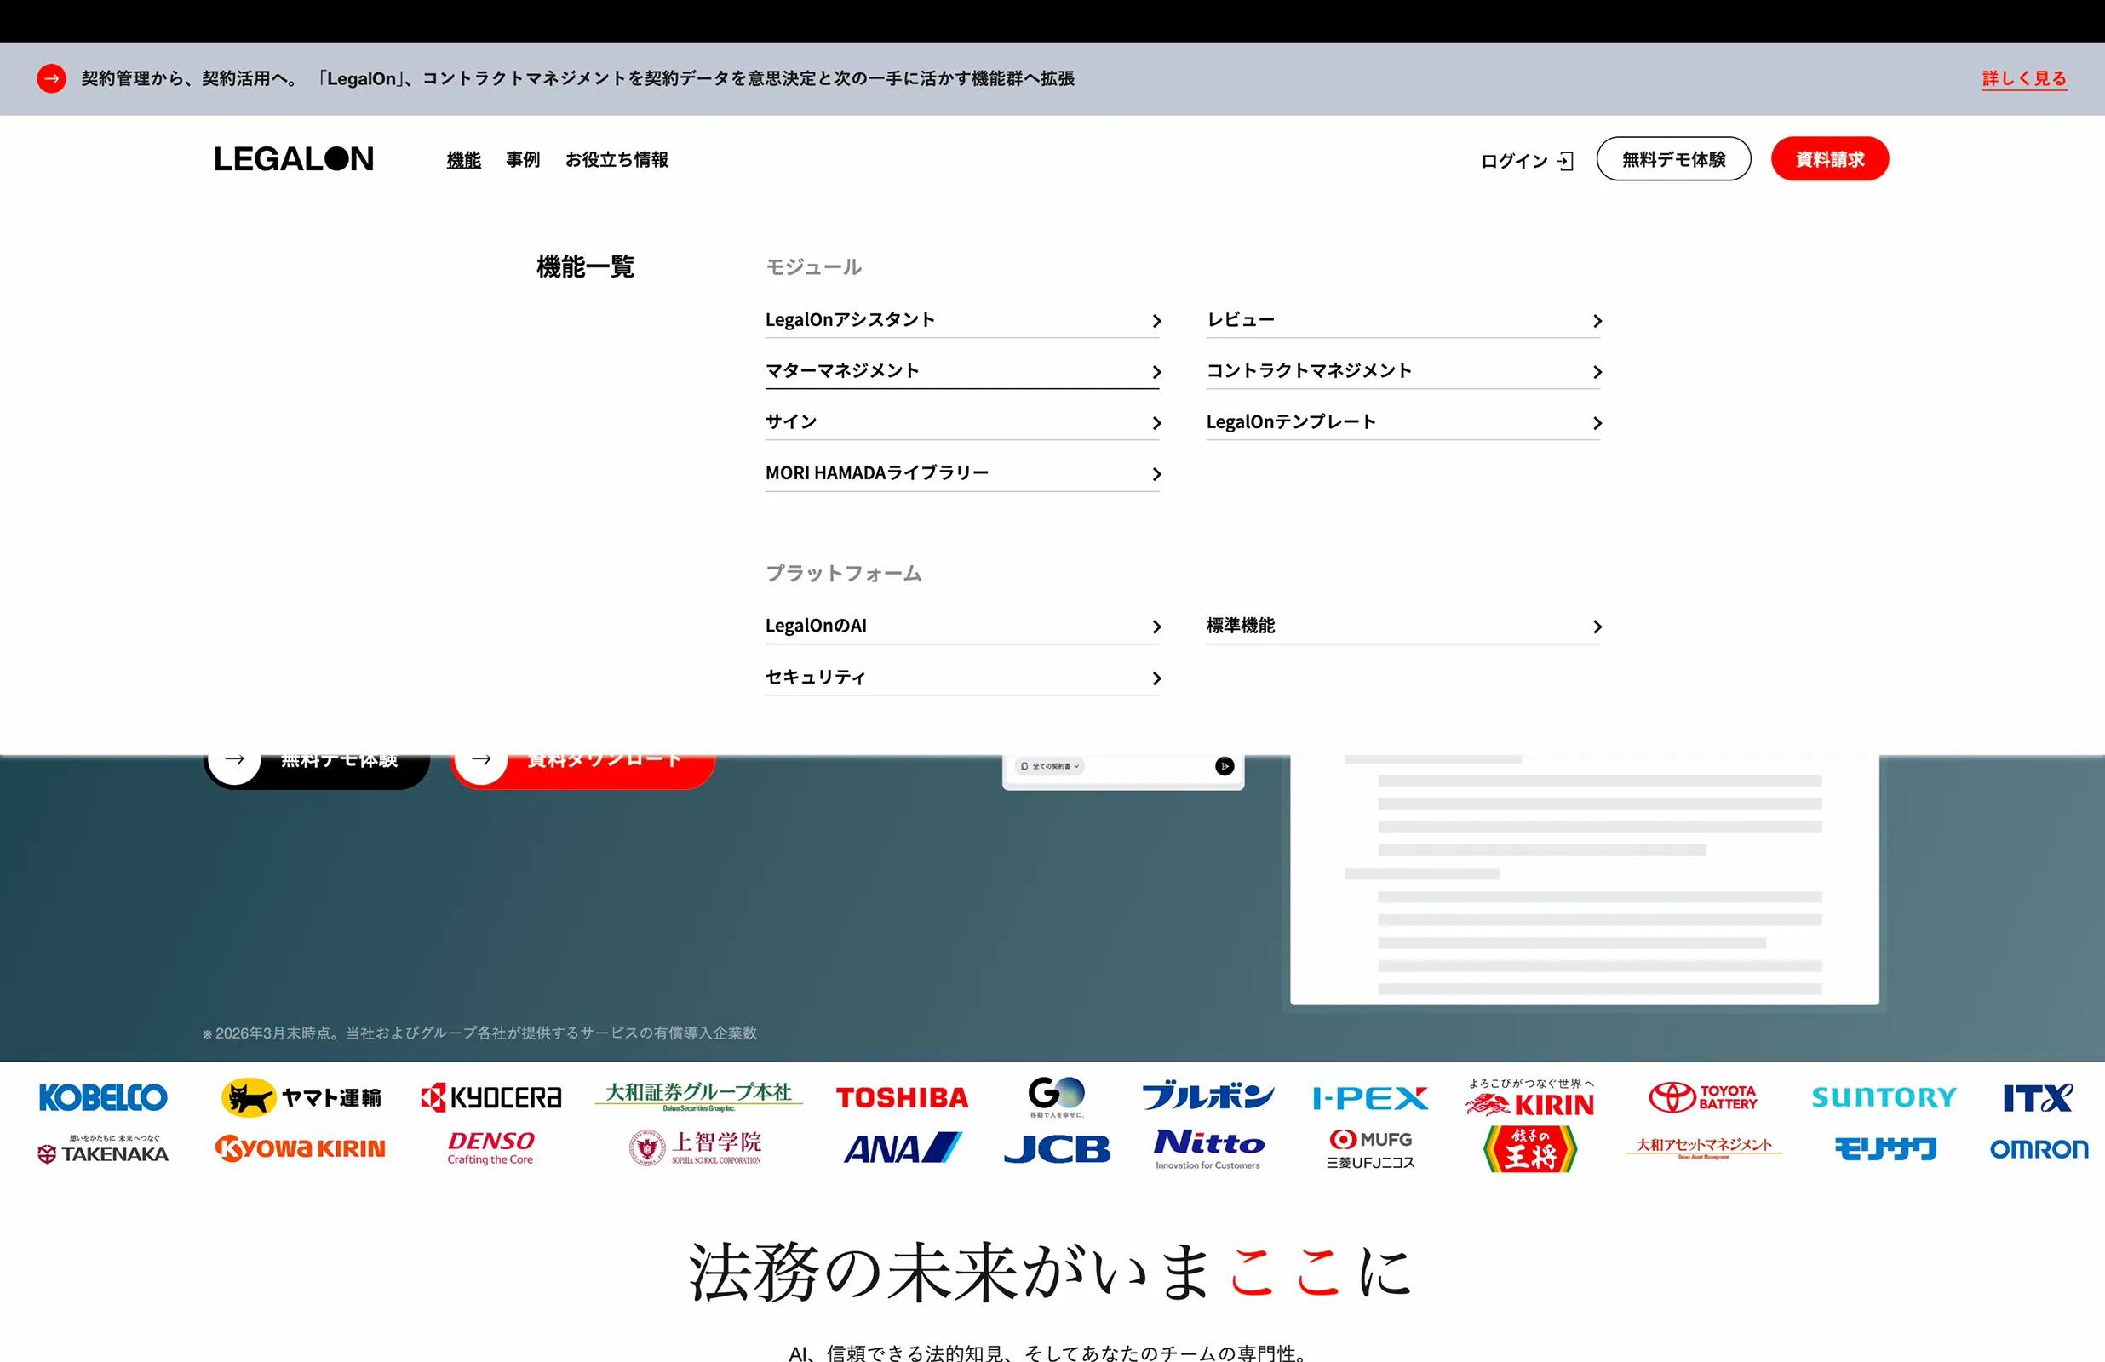This screenshot has width=2105, height=1362.
Task: Click the chevron next to マターマネジメント
Action: (1156, 372)
